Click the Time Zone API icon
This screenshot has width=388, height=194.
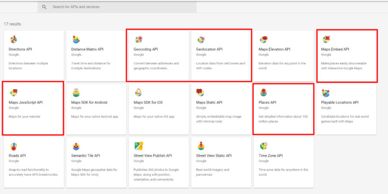[263, 146]
